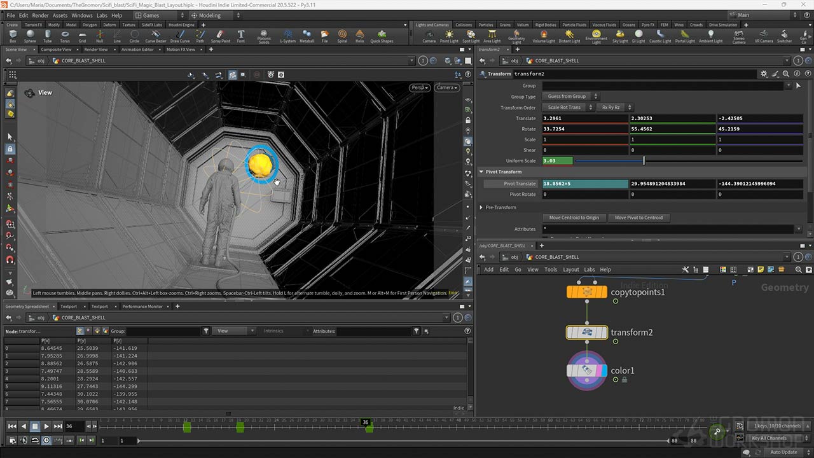Toggle display flag on transform2 node

click(604, 332)
